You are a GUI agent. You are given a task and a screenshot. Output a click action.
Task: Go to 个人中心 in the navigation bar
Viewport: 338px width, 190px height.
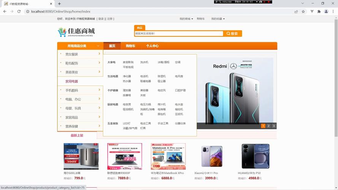point(152,46)
